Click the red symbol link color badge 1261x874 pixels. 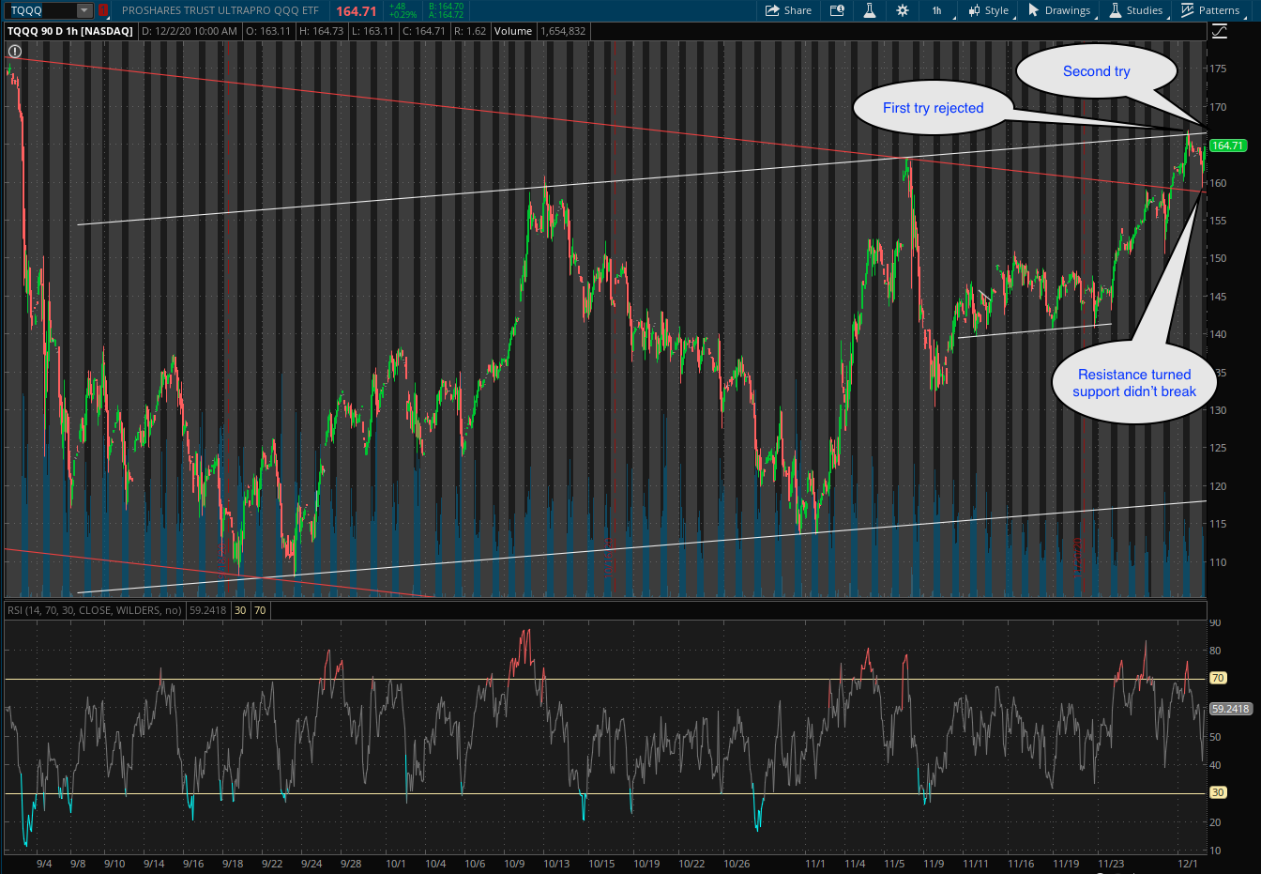click(x=103, y=10)
